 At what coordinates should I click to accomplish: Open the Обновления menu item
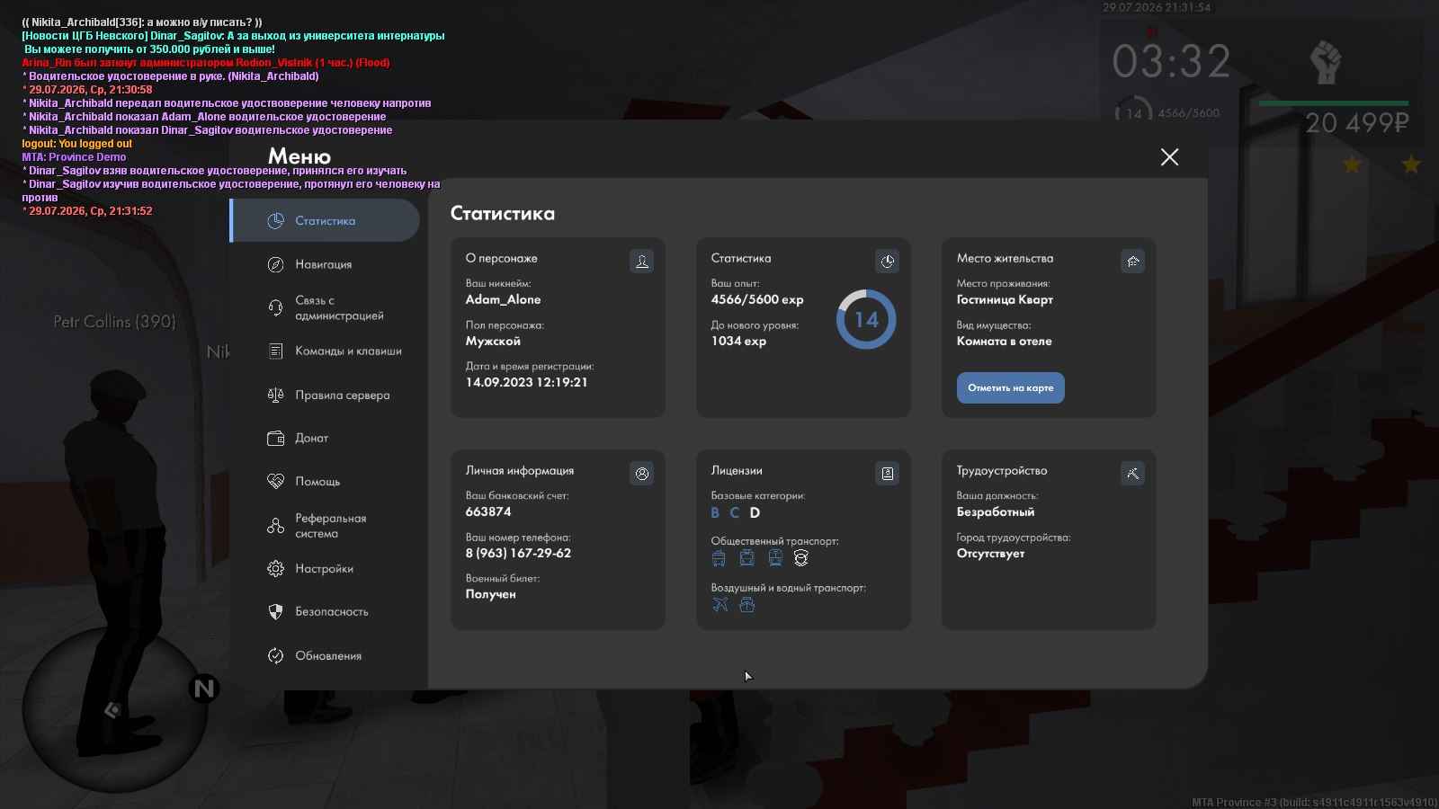coord(329,656)
